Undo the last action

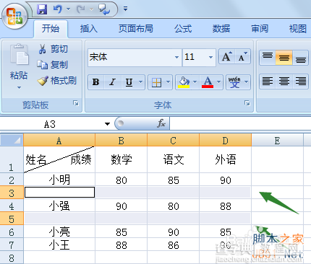(x=58, y=9)
